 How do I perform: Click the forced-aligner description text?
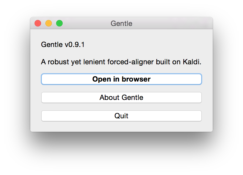coord(121,62)
